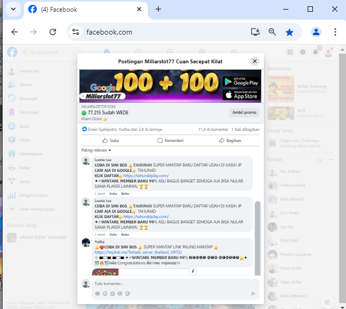Open Chrome profile avatar
The image size is (346, 309).
point(316,32)
